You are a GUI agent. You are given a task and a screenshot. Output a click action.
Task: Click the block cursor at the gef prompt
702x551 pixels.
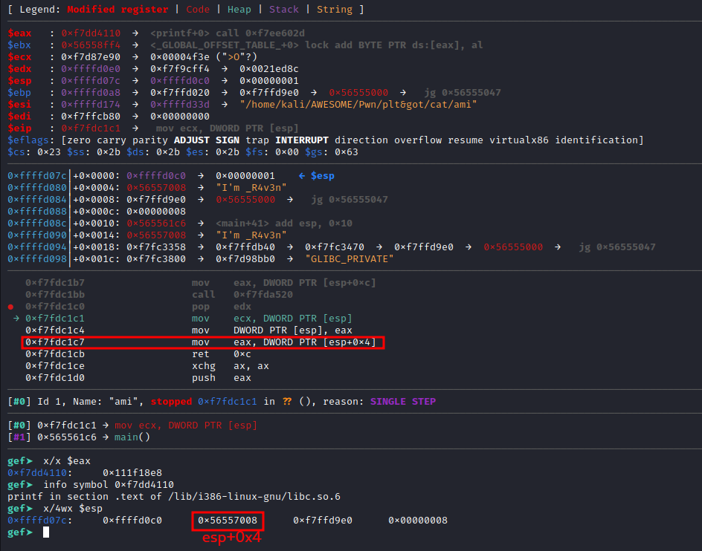[46, 532]
